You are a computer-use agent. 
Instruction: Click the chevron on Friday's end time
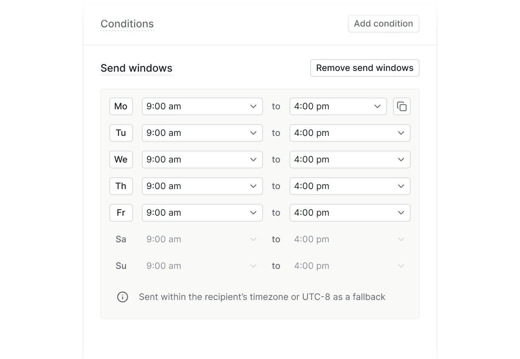coord(401,213)
